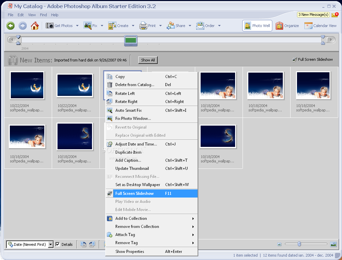342x260 pixels.
Task: Click the small thumbnail size icon
Action: point(279,244)
